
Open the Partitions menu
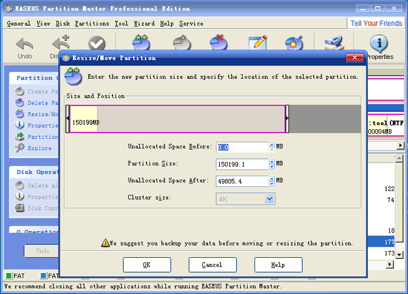click(92, 23)
